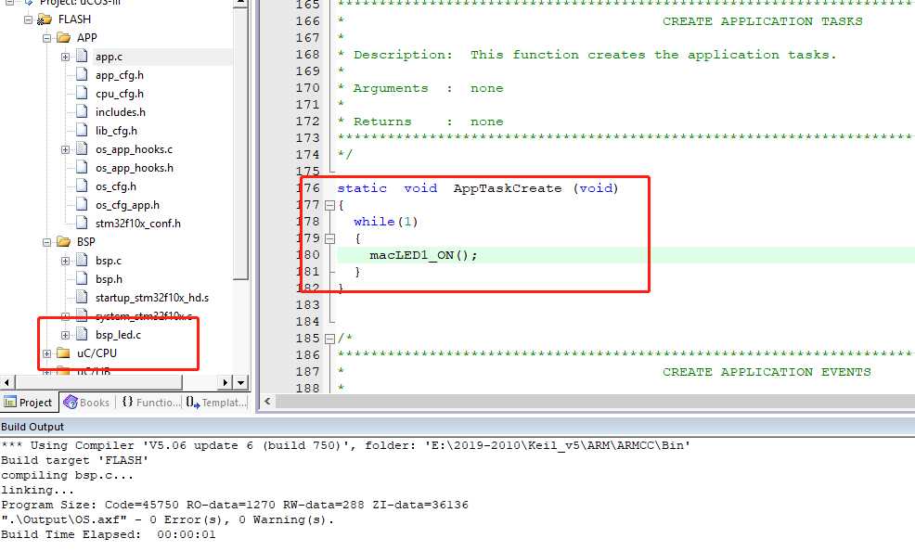Screen dimensions: 915x551
Task: Click the uC/CPU folder icon
Action: coord(64,353)
